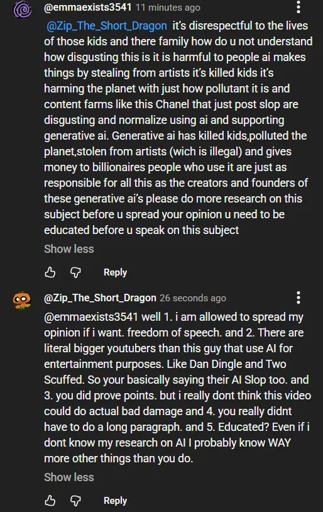Open emmaexists3541's purple spiral avatar
This screenshot has width=323, height=512.
(22, 9)
